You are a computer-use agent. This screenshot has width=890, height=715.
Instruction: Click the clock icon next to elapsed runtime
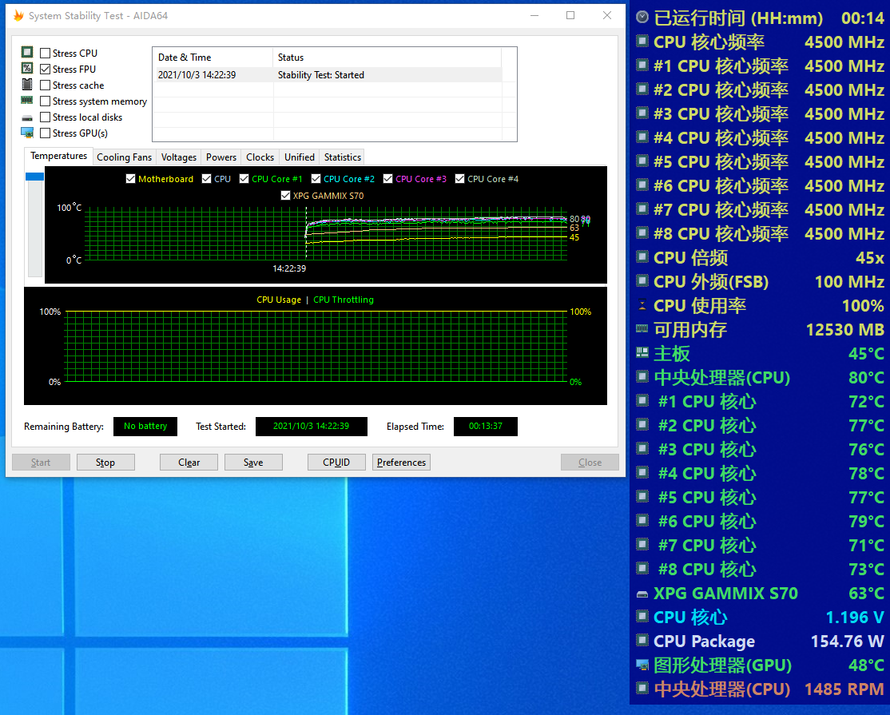tap(642, 18)
